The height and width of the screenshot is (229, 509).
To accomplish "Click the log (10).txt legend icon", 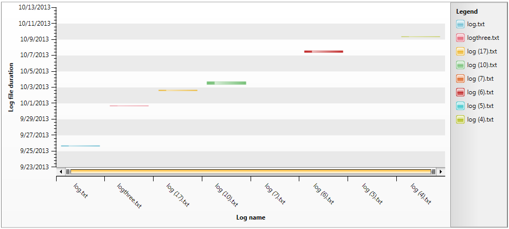I will pos(460,65).
